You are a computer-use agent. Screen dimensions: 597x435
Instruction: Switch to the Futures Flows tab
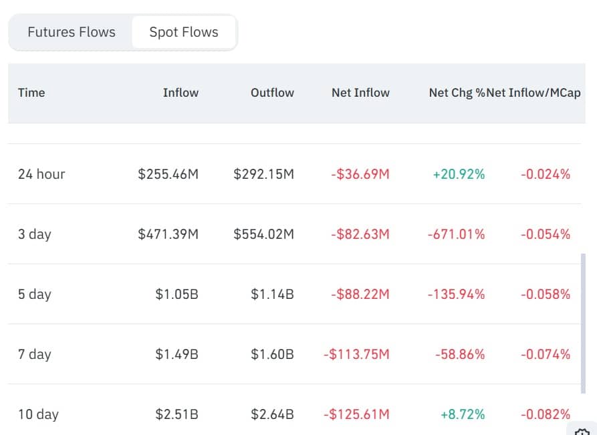(71, 31)
